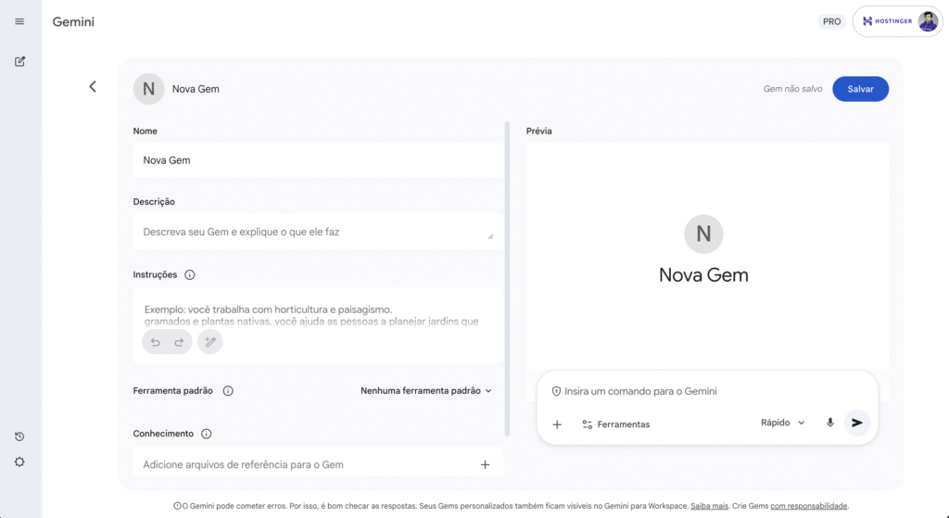
Task: Click the Gem não salvo status
Action: coord(793,89)
